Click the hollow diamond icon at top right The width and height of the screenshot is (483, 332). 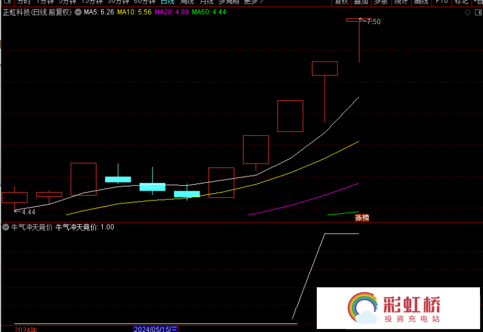pyautogui.click(x=467, y=12)
